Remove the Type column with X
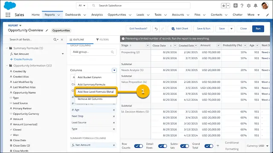 (x=114, y=129)
